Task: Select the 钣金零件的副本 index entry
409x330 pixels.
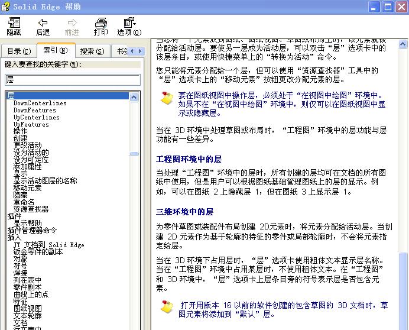Action: 38,252
